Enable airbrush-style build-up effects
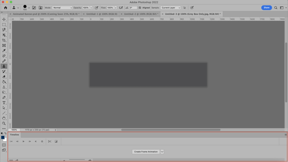 (x=121, y=8)
